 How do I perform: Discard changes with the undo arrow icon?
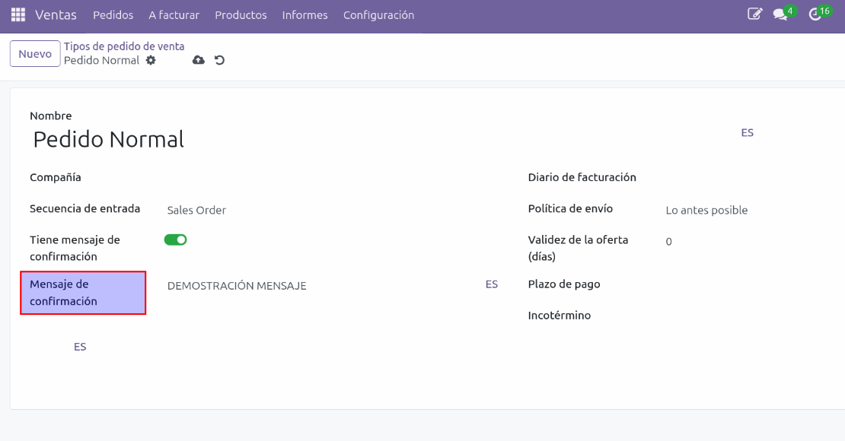[x=219, y=61]
